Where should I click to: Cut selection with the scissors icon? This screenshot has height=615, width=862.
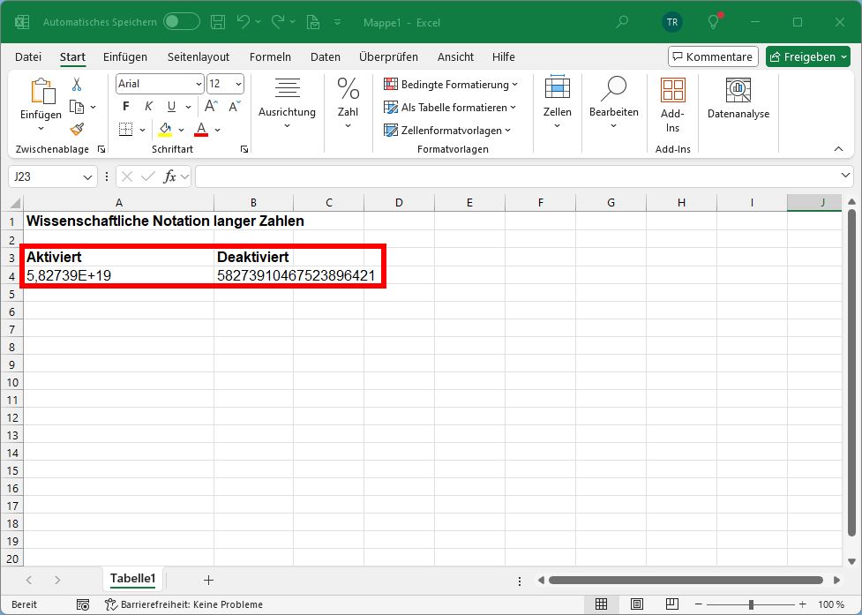click(x=76, y=81)
